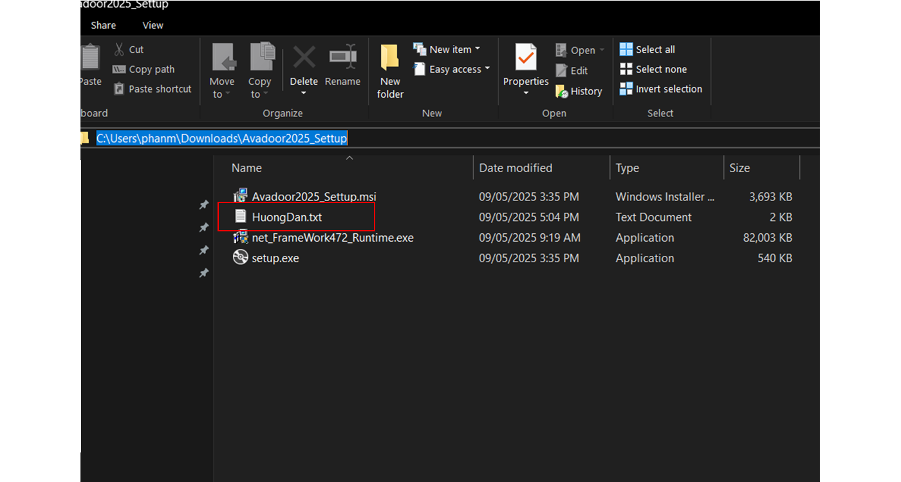Select the Avadoor2025_Settup.msi file name

coord(314,197)
